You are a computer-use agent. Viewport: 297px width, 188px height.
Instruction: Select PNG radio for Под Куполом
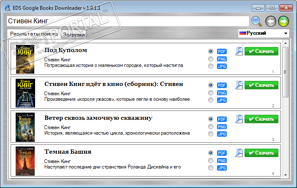click(210, 59)
